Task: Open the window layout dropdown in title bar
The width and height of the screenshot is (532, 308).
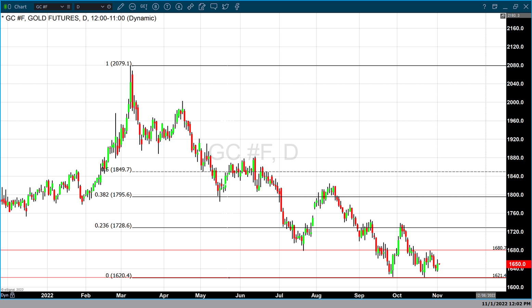Action: pyautogui.click(x=495, y=7)
